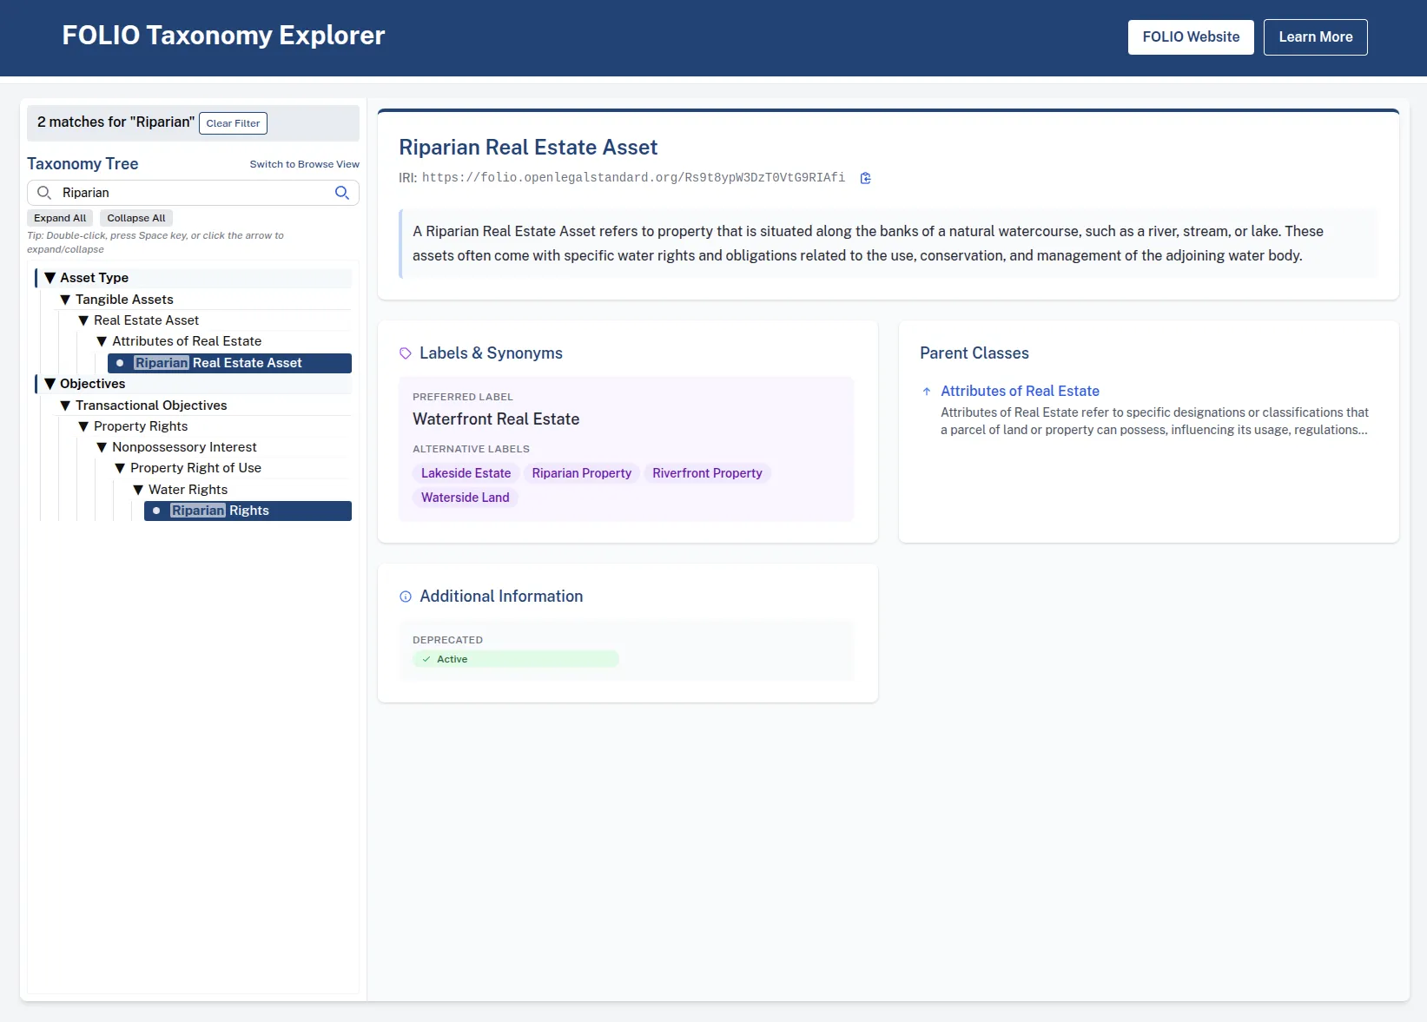The image size is (1427, 1022).
Task: Click the info icon beside Additional Information
Action: pyautogui.click(x=406, y=597)
